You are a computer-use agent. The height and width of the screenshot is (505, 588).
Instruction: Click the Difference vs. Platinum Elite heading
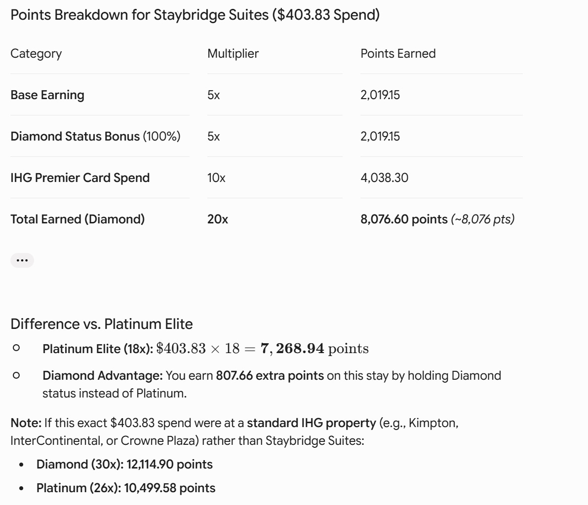pyautogui.click(x=102, y=324)
